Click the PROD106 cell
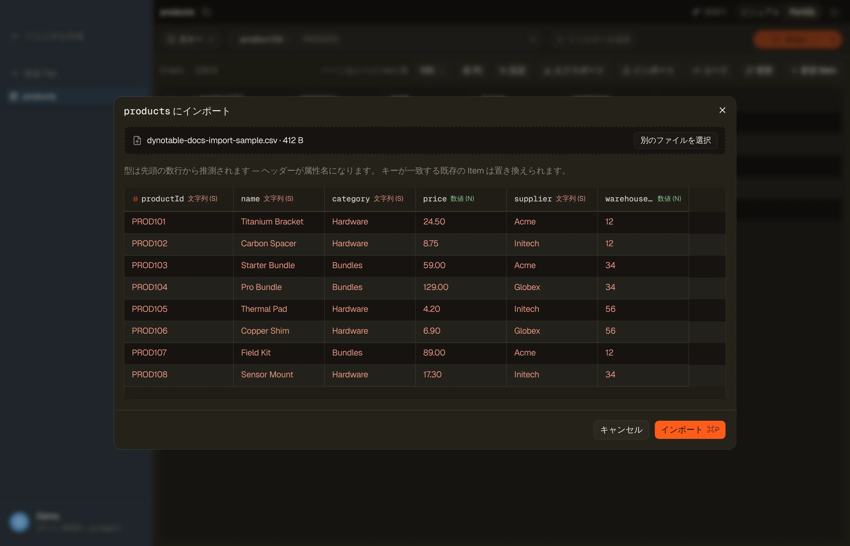Screen dimensions: 850x546 (179, 331)
